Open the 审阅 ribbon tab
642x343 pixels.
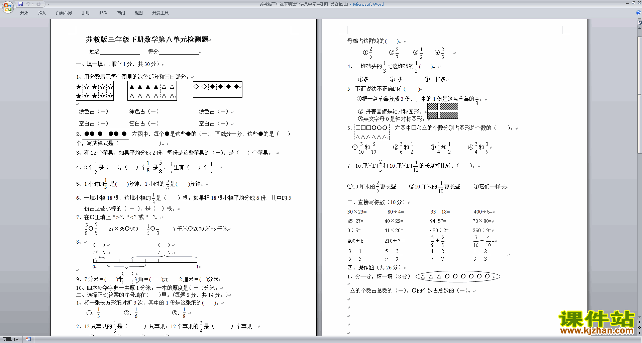pyautogui.click(x=121, y=13)
